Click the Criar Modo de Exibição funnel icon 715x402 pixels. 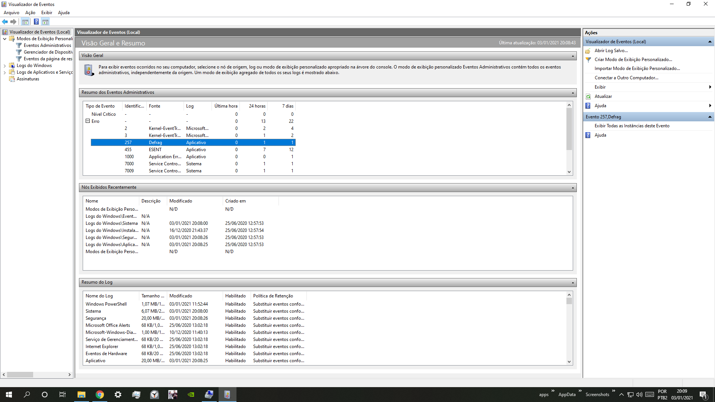(588, 60)
